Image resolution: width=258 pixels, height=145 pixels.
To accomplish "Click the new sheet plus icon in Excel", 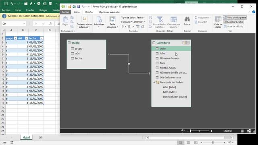I will (41, 137).
